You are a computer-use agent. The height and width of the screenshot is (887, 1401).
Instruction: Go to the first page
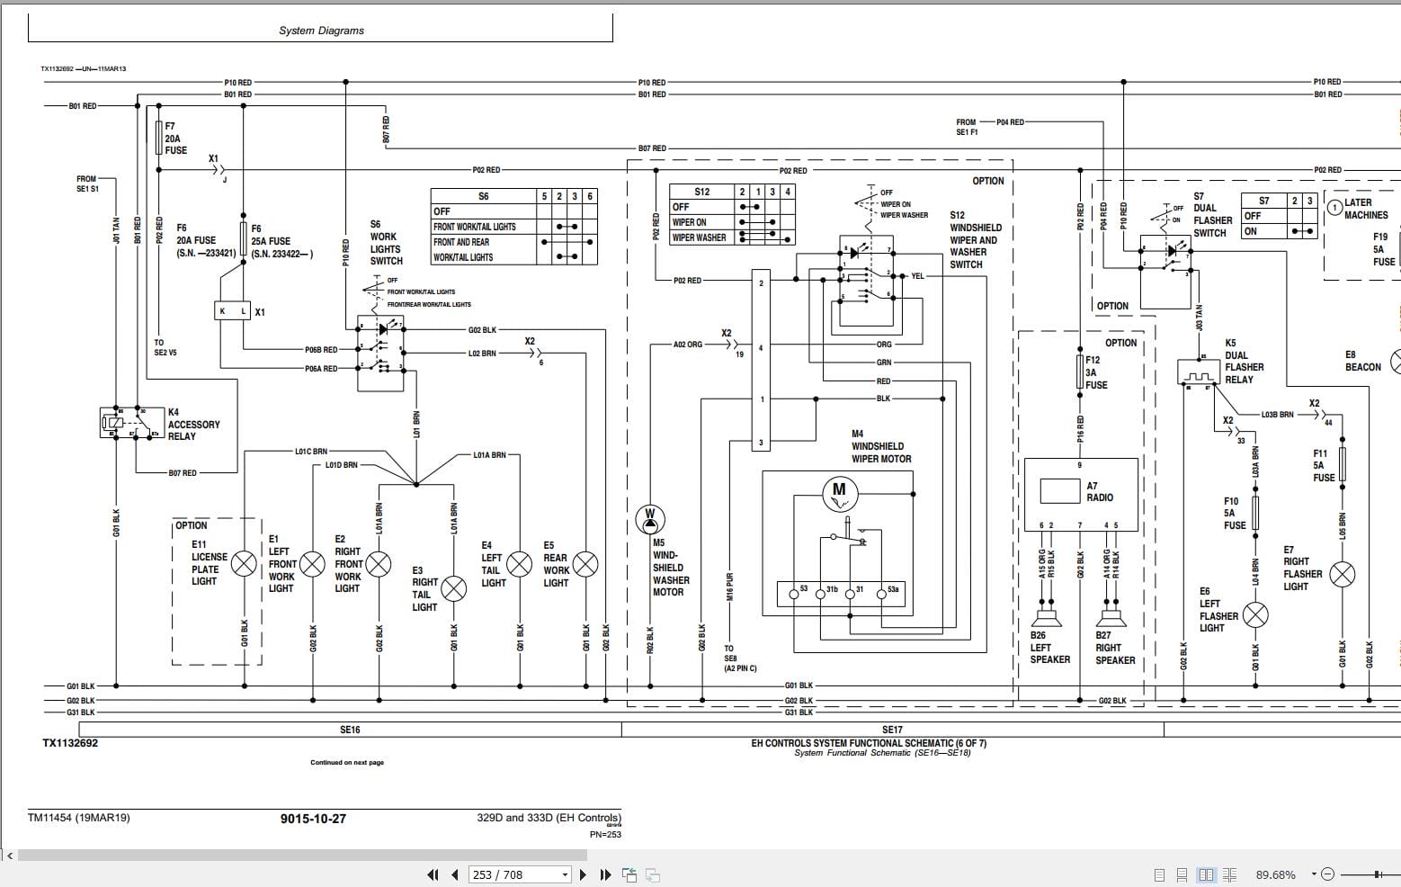433,874
